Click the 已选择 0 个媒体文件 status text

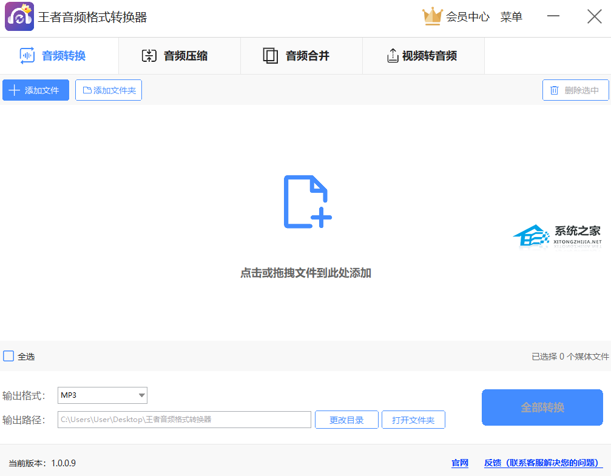570,357
